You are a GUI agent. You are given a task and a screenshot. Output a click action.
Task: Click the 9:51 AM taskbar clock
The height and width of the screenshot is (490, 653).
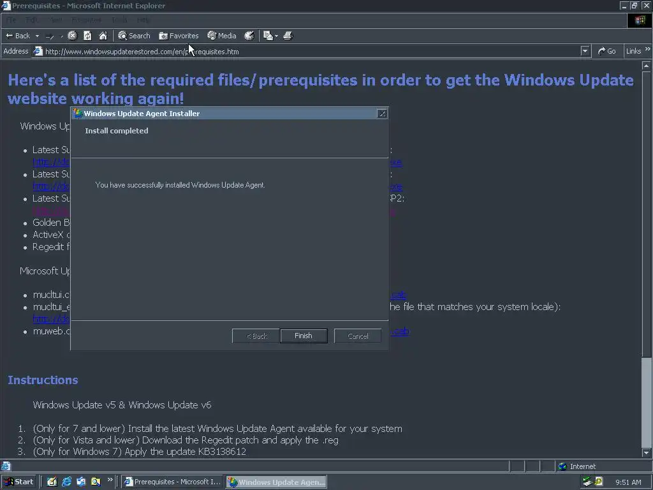pyautogui.click(x=628, y=482)
